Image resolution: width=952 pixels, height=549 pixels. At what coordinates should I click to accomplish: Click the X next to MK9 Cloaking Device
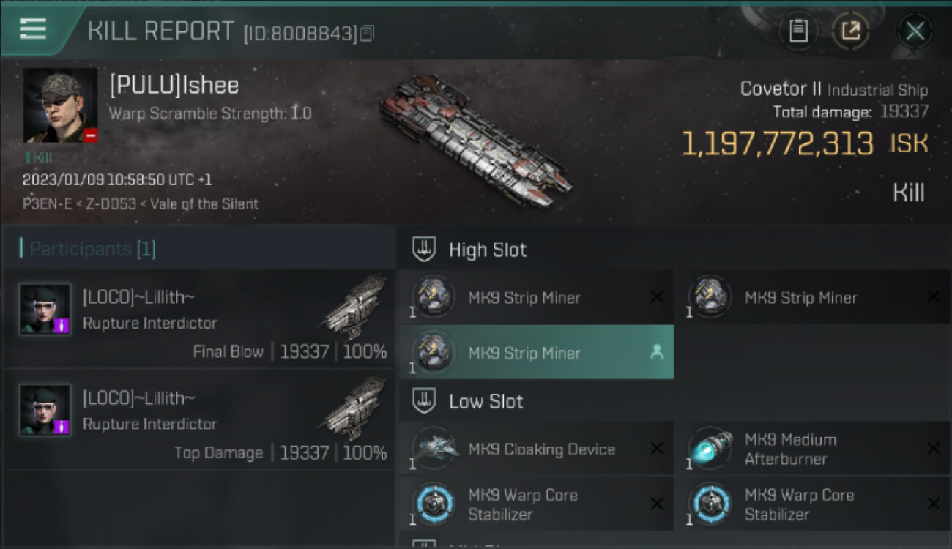pos(657,449)
